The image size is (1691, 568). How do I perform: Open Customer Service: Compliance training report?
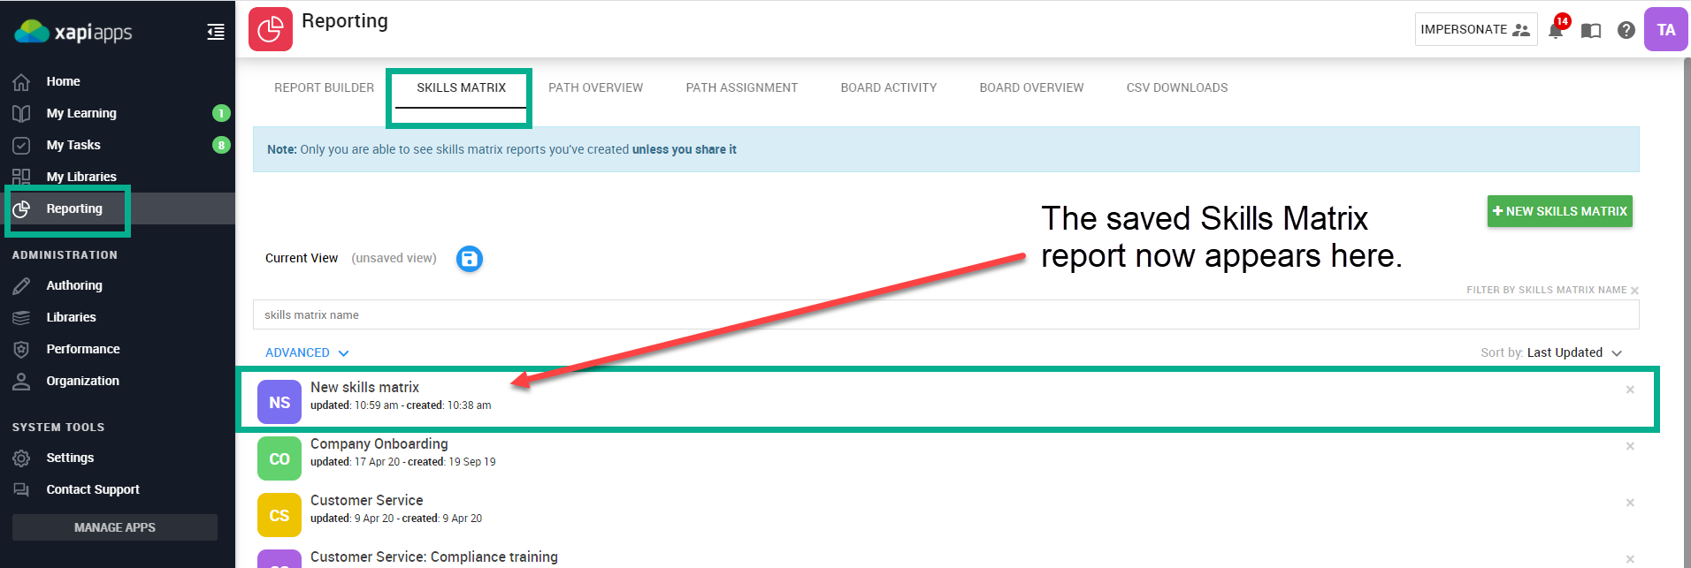tap(433, 557)
